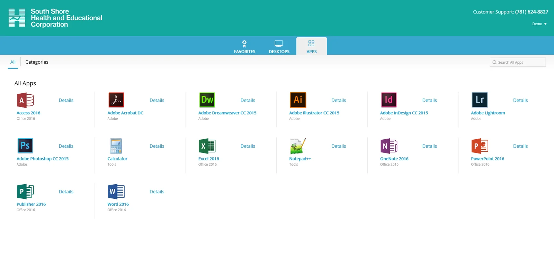The image size is (554, 261).
Task: Click the Word 2016 title text
Action: click(118, 204)
